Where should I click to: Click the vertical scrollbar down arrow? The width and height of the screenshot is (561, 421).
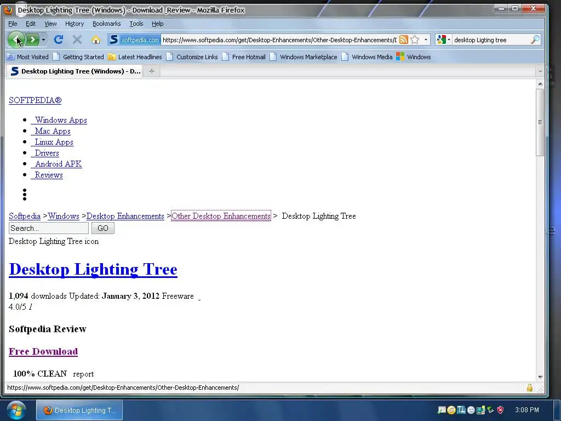[540, 377]
